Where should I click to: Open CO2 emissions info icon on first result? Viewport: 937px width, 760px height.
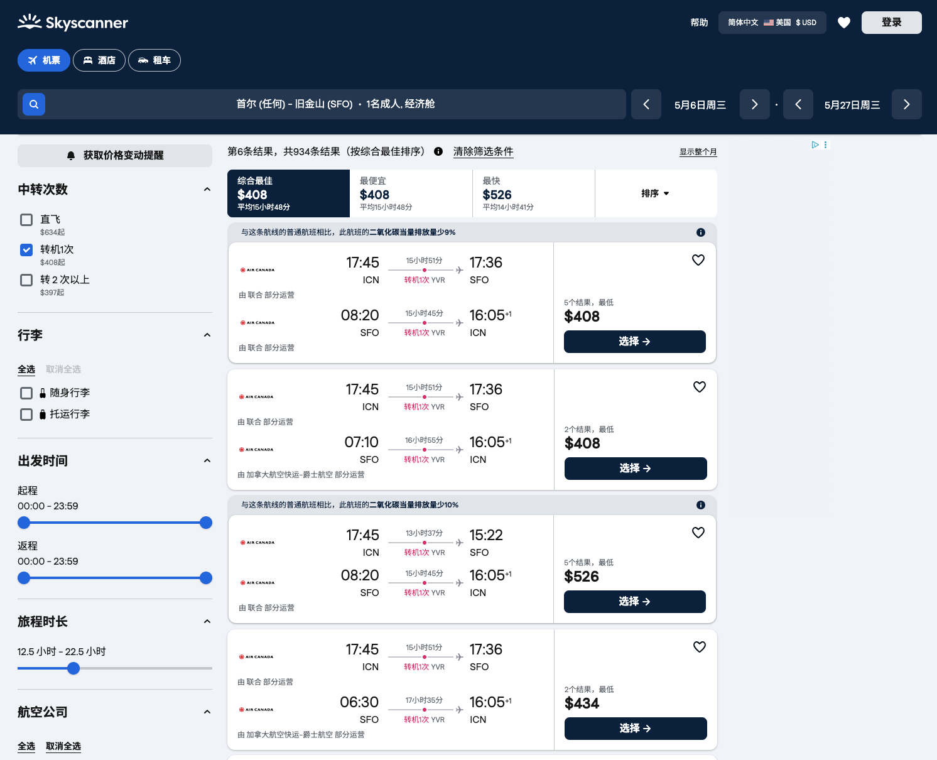click(x=700, y=232)
